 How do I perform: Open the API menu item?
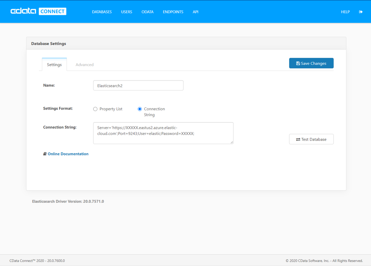coord(195,12)
